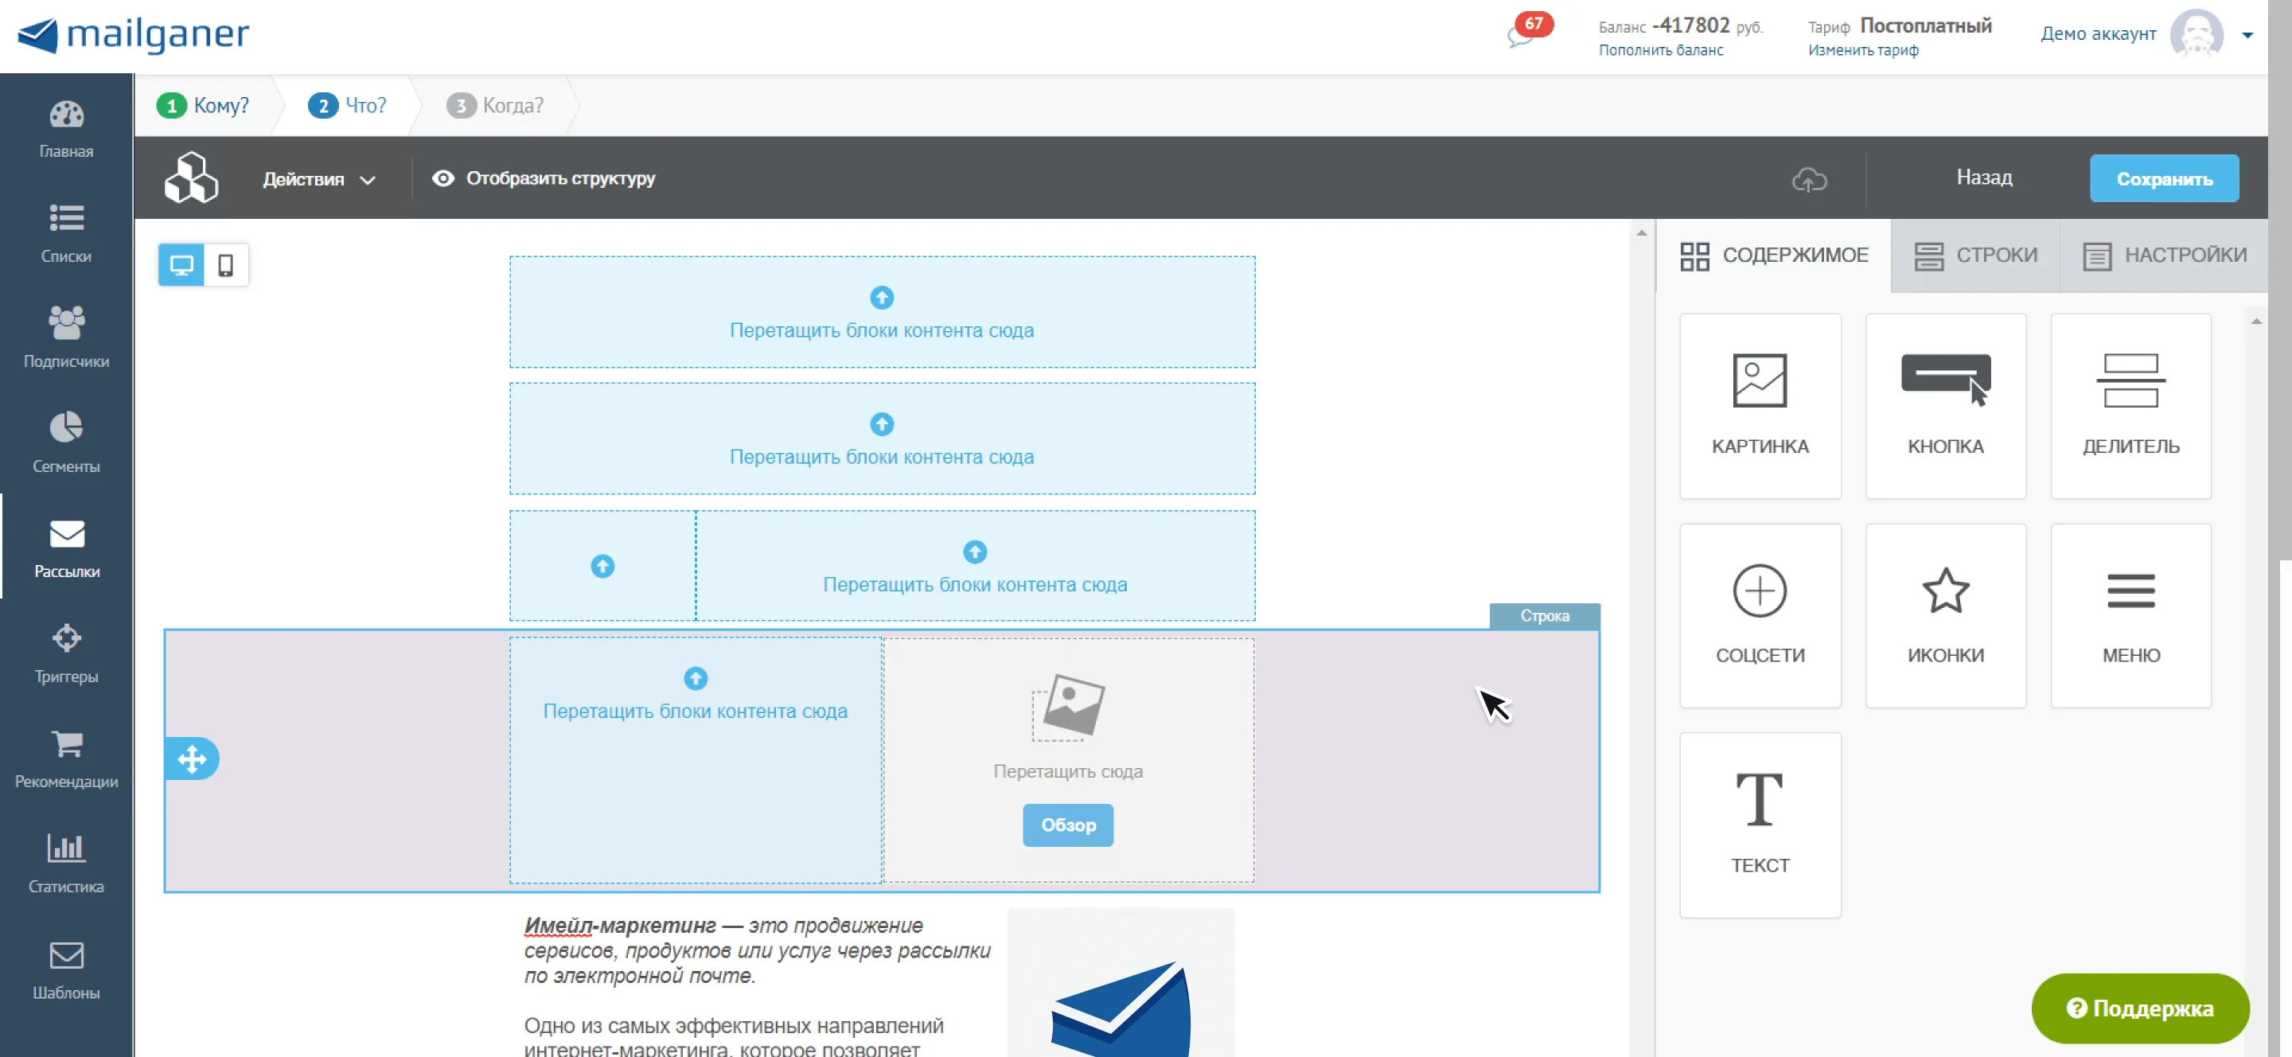Toggle Отобразить структуру eye option
This screenshot has width=2292, height=1057.
click(544, 178)
